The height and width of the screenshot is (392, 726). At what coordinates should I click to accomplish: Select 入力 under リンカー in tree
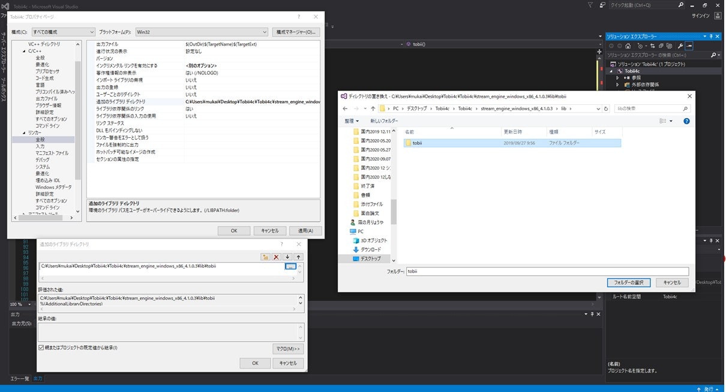tap(40, 146)
